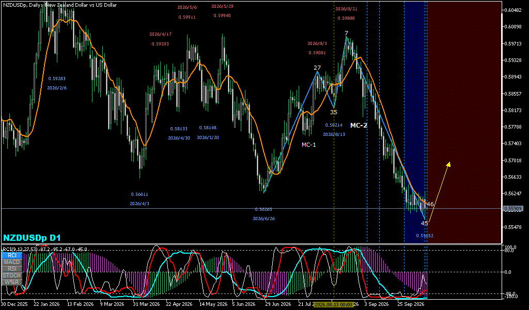
Task: Click the blue low label 0.58214
Action: pyautogui.click(x=334, y=125)
